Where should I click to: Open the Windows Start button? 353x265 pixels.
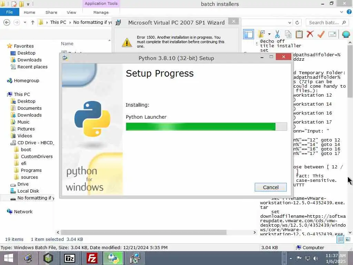coord(9,258)
